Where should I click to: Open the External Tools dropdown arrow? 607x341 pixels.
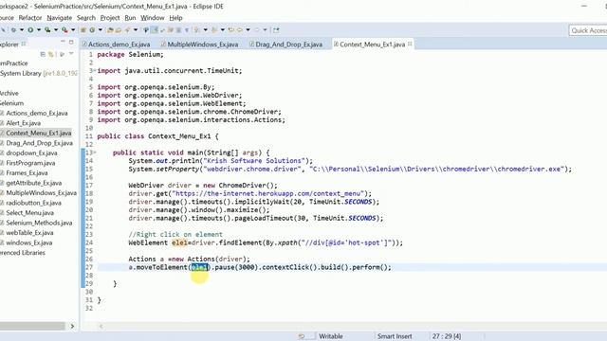[73, 29]
